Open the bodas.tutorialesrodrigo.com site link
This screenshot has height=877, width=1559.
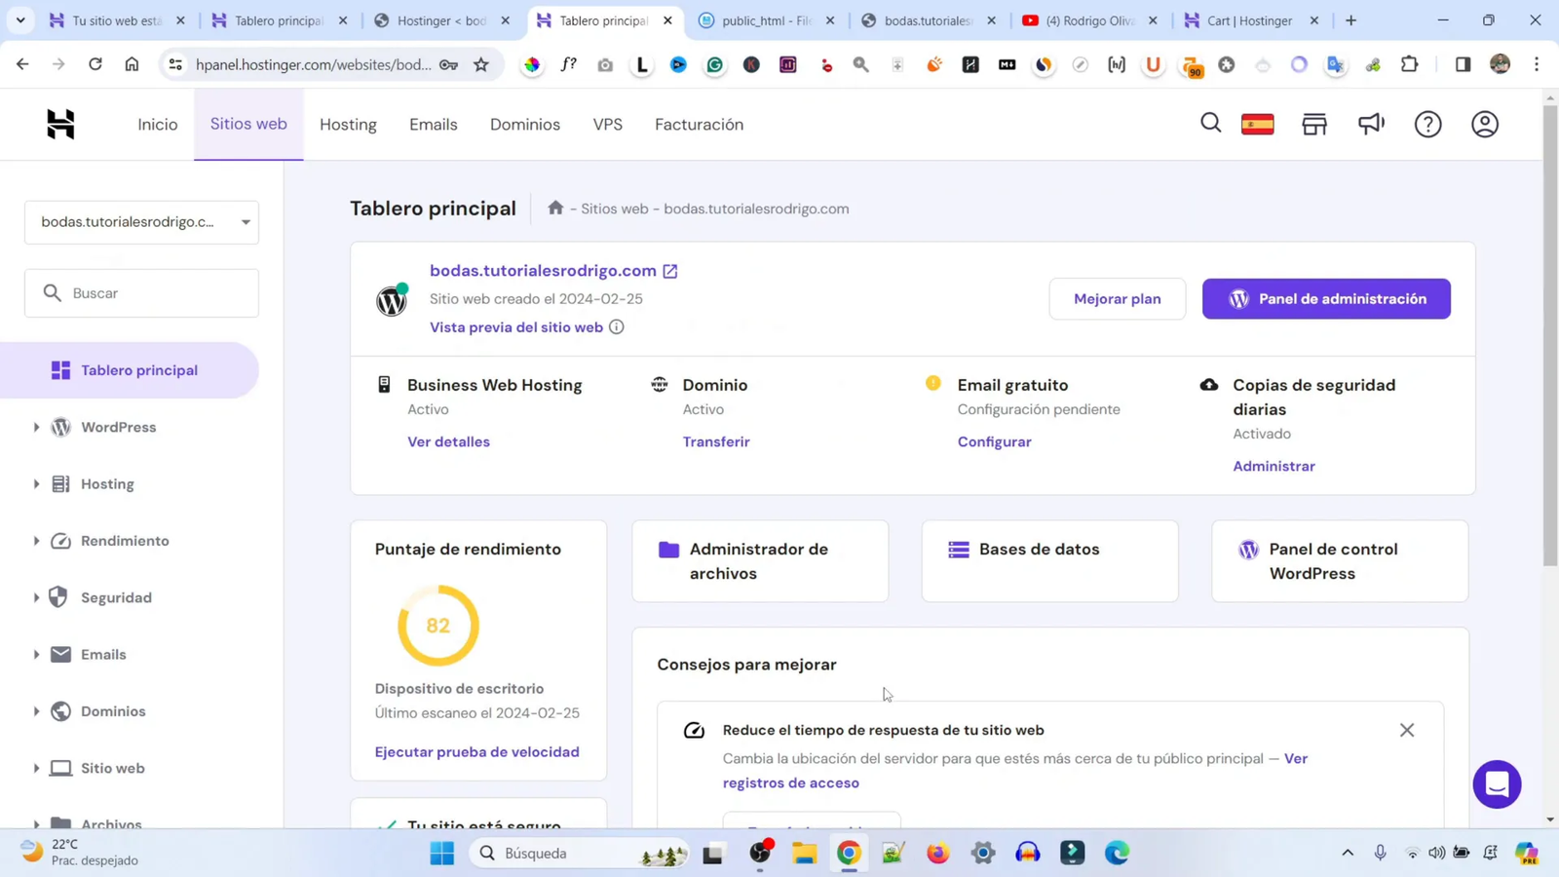coord(543,271)
